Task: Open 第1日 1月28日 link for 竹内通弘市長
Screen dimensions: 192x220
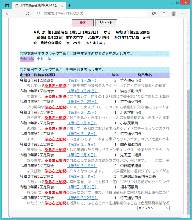Action: pos(83,80)
